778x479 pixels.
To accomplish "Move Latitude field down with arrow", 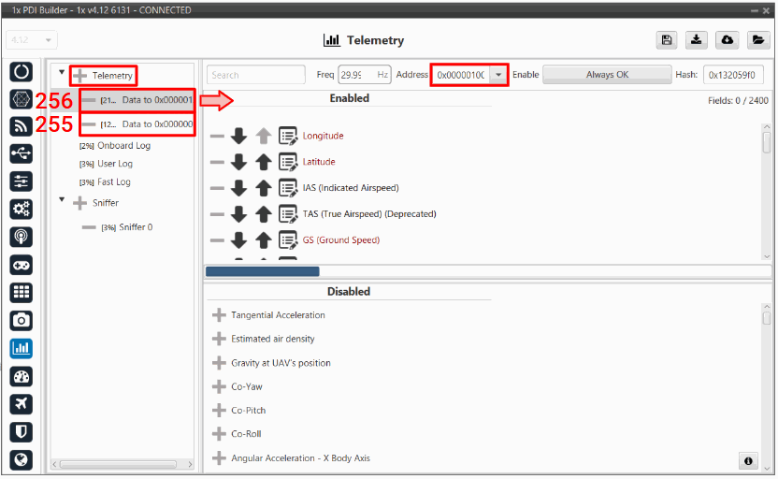I will (x=239, y=162).
